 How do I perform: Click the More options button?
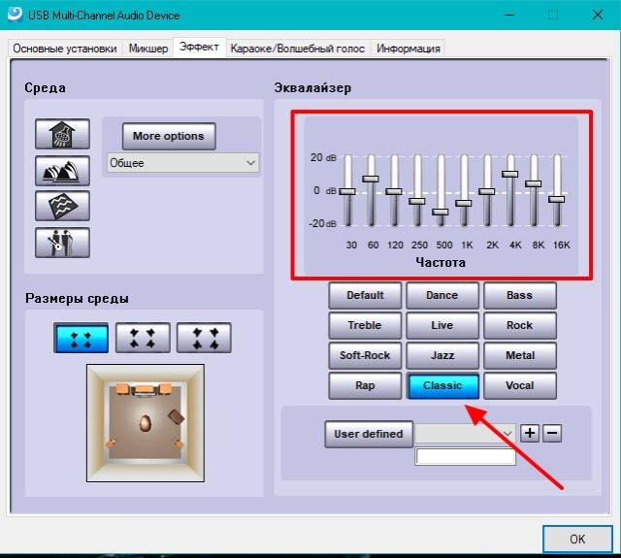pos(169,136)
